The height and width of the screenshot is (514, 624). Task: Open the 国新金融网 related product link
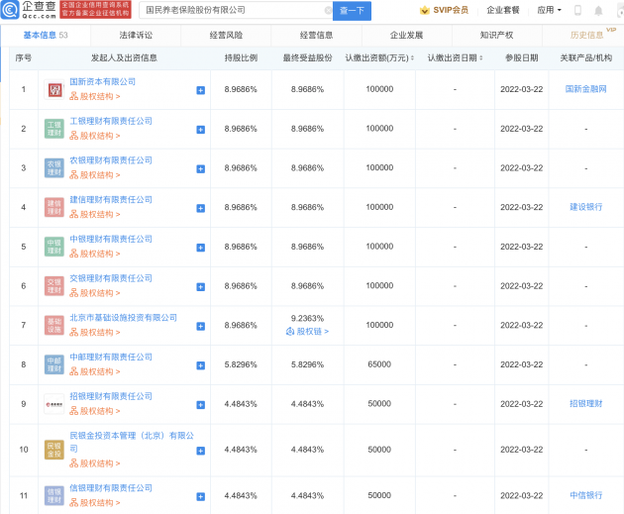(x=585, y=89)
